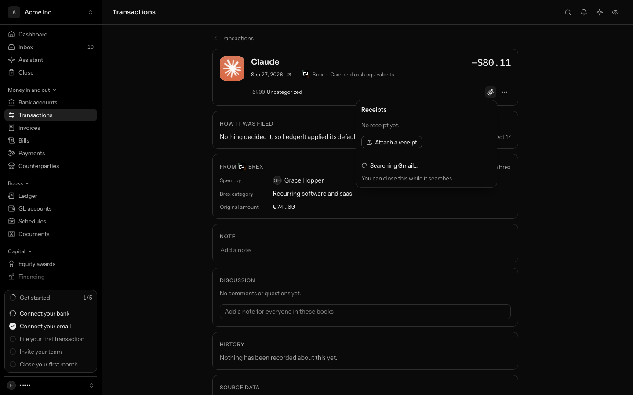Open Equity awards page
Viewport: 633px width, 395px height.
pyautogui.click(x=51, y=264)
